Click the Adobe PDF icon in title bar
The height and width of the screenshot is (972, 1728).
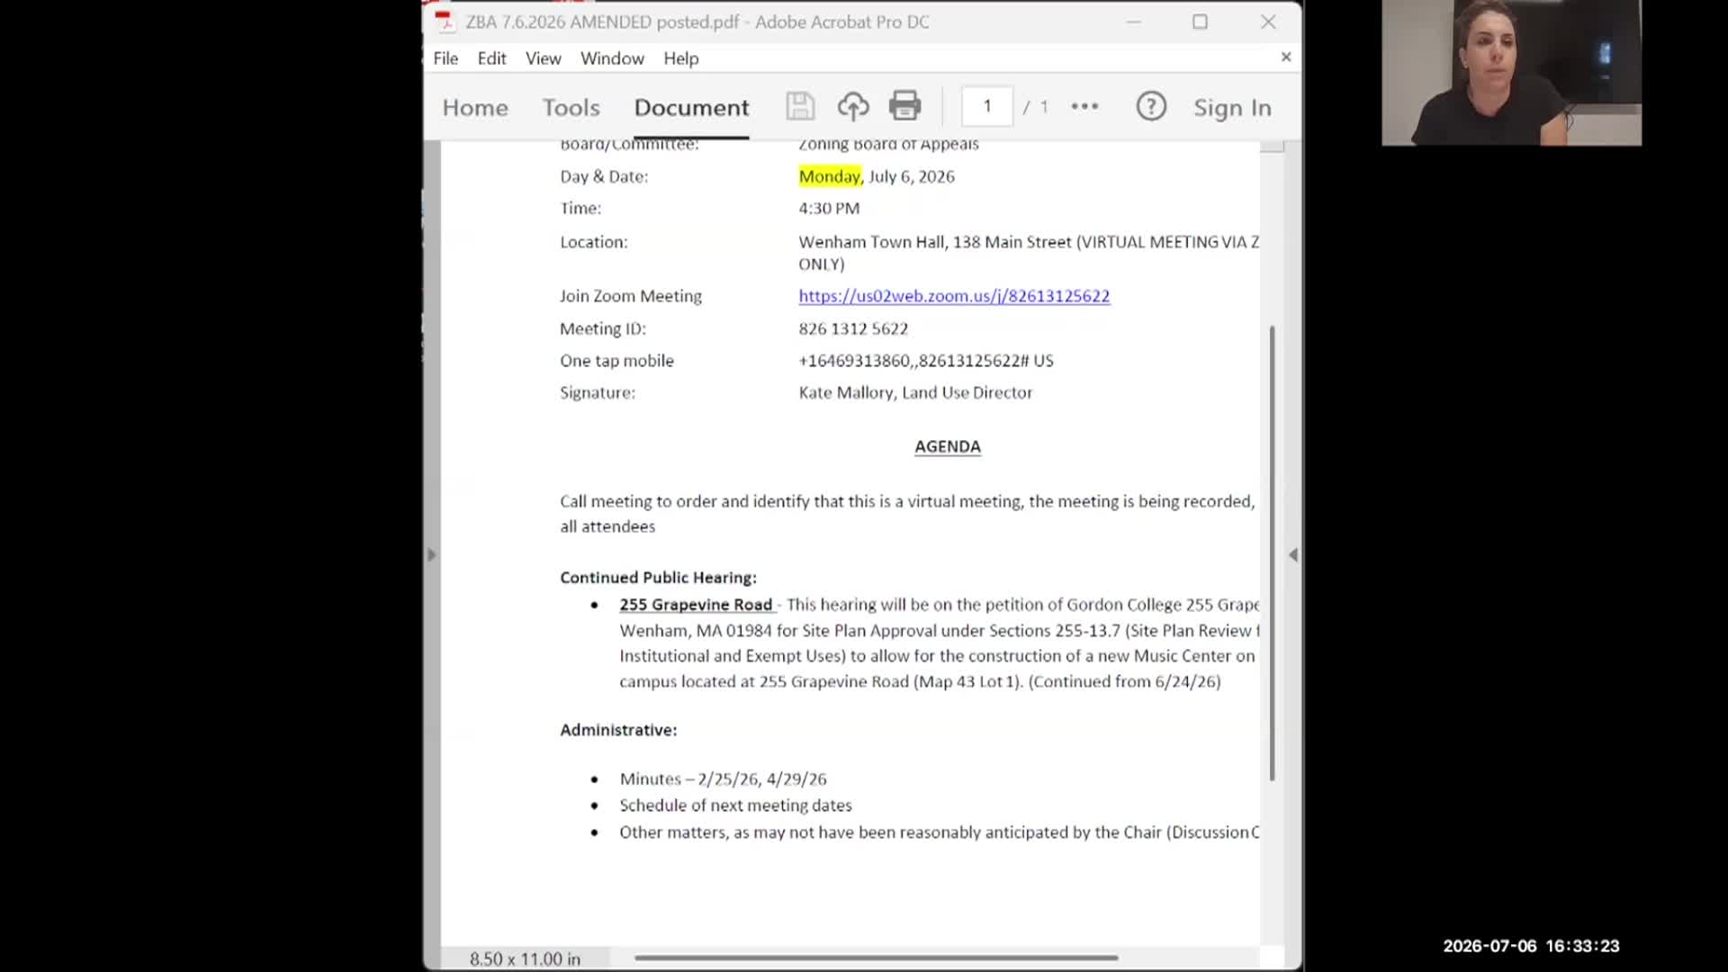(x=444, y=22)
